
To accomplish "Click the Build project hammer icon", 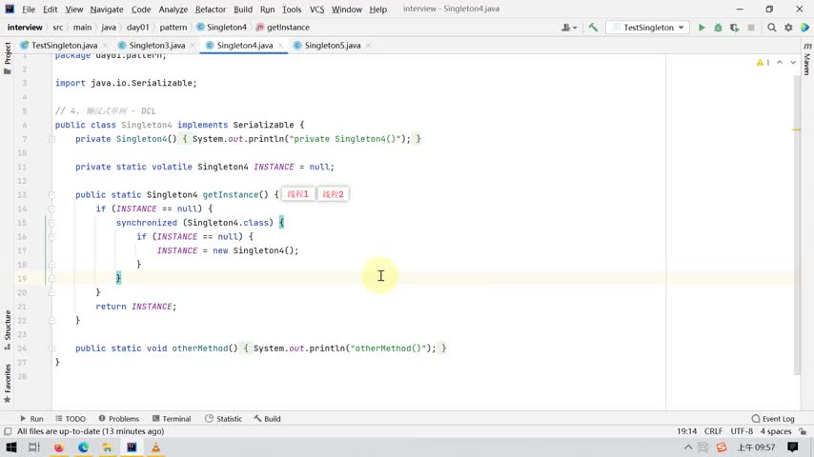I will click(593, 28).
